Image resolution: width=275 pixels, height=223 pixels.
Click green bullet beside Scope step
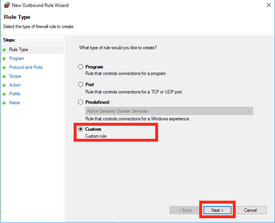coord(4,76)
